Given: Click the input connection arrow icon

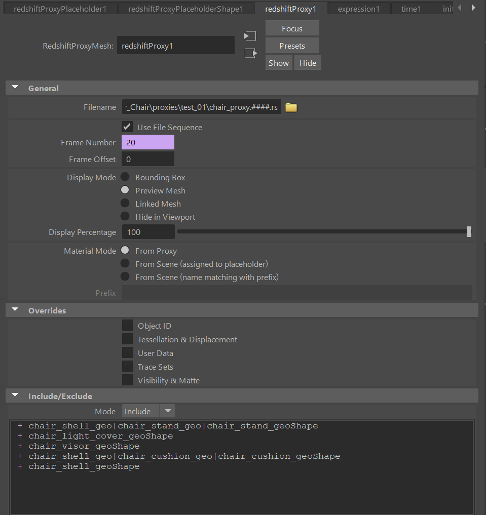Looking at the screenshot, I should pyautogui.click(x=250, y=36).
